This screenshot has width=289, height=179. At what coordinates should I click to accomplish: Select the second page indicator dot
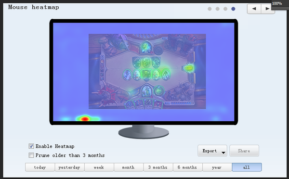[x=218, y=9]
